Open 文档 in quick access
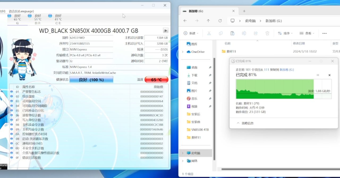Viewport: 340px width, 178px height. [x=194, y=83]
